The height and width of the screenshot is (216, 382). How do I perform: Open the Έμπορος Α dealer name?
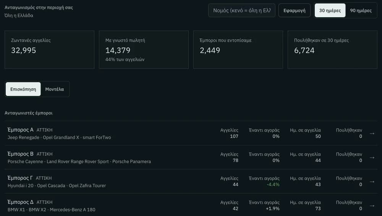[x=21, y=130]
